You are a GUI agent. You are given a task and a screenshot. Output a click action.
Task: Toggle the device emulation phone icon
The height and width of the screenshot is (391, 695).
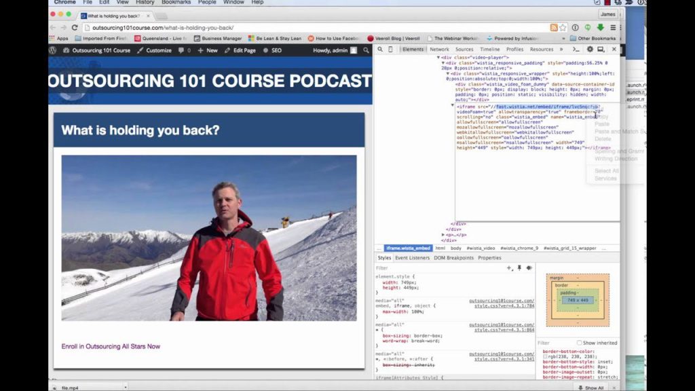(392, 50)
